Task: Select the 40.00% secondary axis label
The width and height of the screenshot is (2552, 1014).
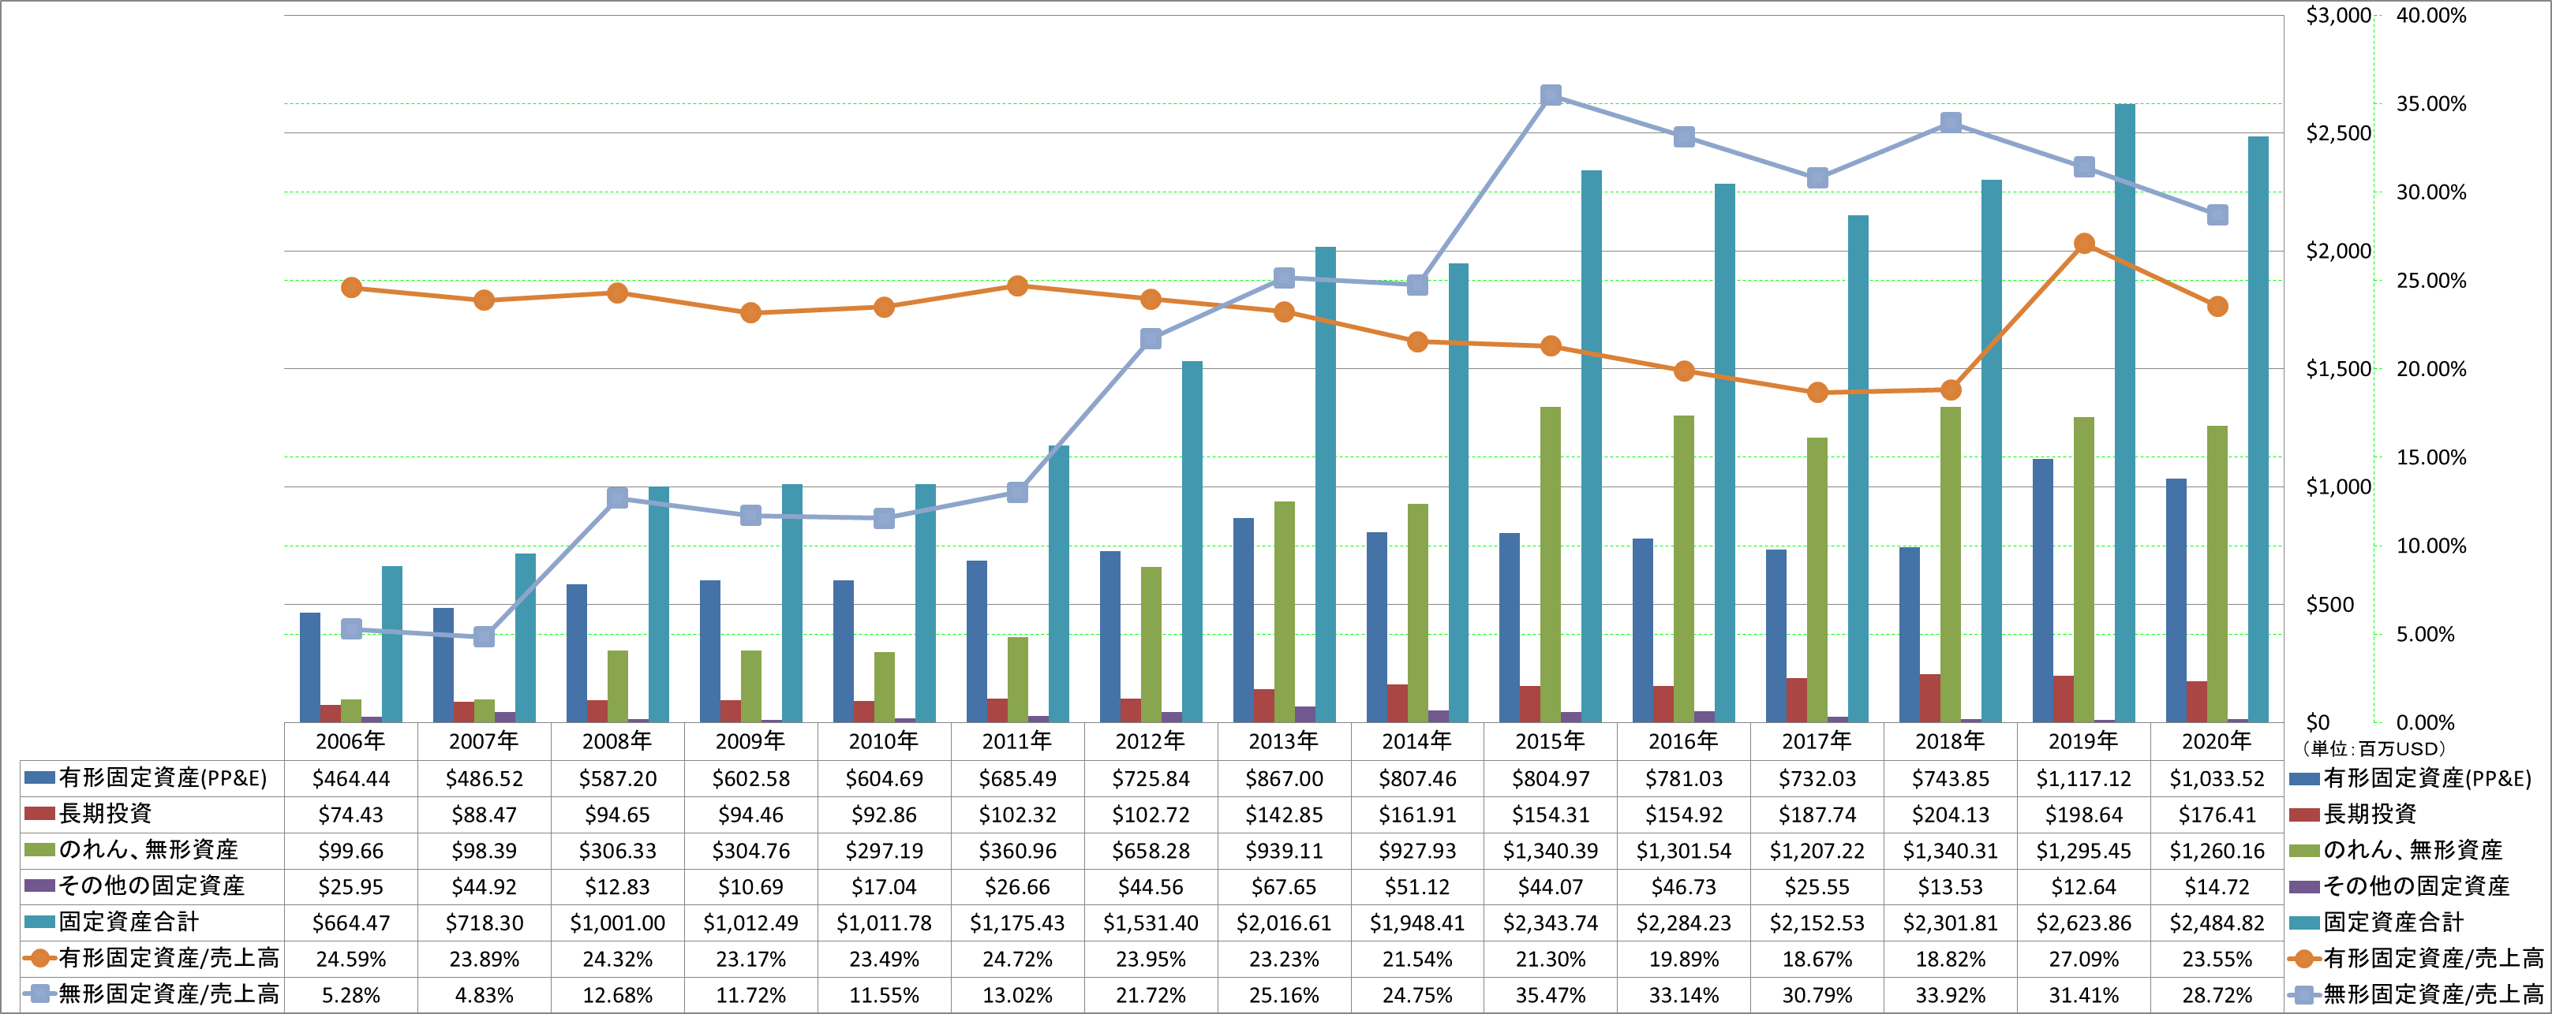Action: click(x=2431, y=15)
